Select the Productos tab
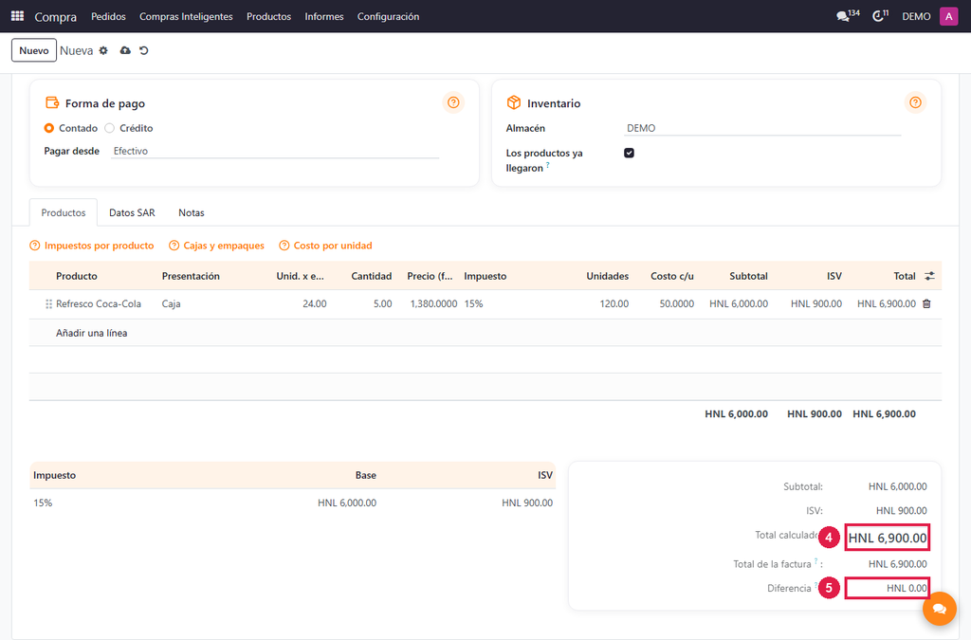 (x=64, y=213)
